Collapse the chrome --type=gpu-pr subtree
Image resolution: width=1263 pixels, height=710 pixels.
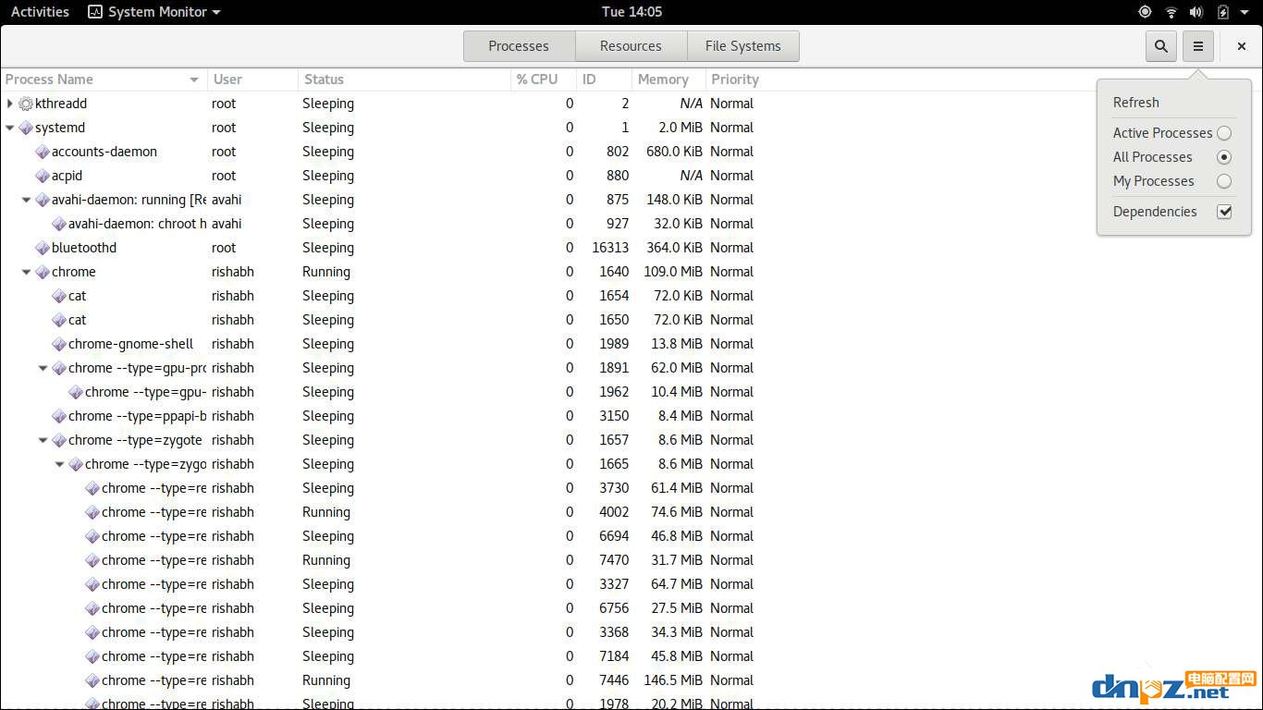pos(43,368)
